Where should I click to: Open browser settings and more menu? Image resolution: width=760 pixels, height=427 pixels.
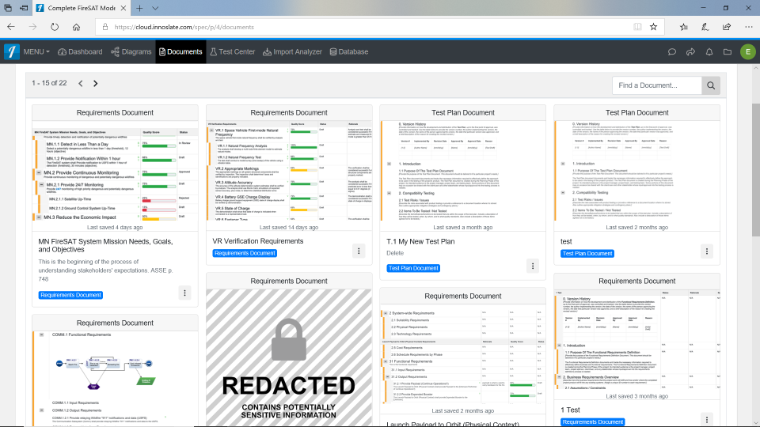748,27
